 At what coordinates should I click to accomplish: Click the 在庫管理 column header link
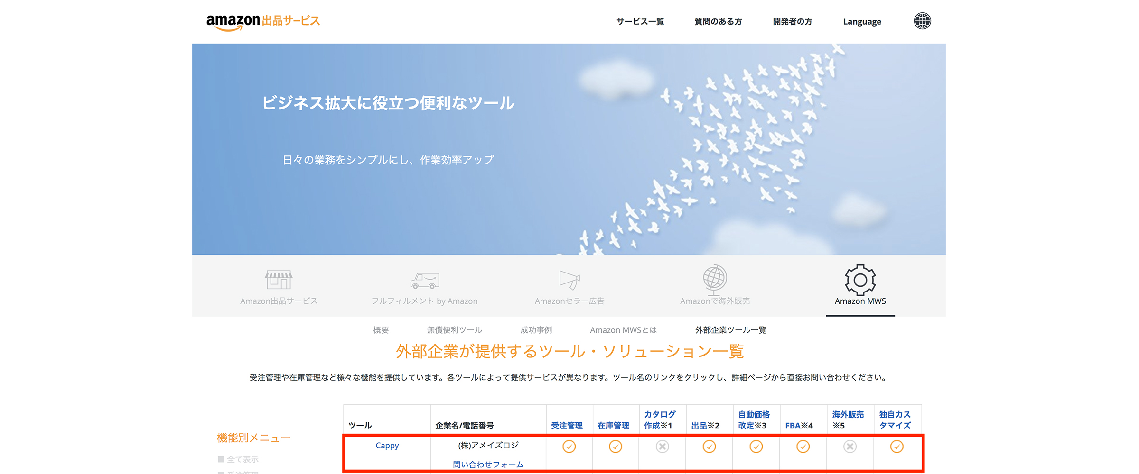[x=613, y=426]
